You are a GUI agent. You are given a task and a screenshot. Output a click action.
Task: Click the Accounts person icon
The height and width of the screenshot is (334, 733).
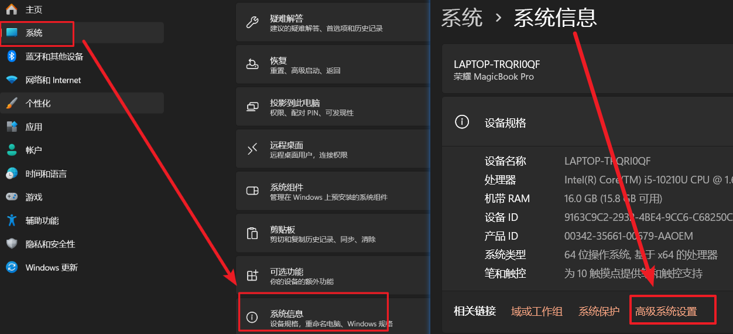(x=12, y=150)
